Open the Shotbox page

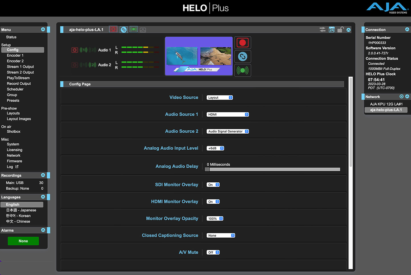tap(14, 131)
